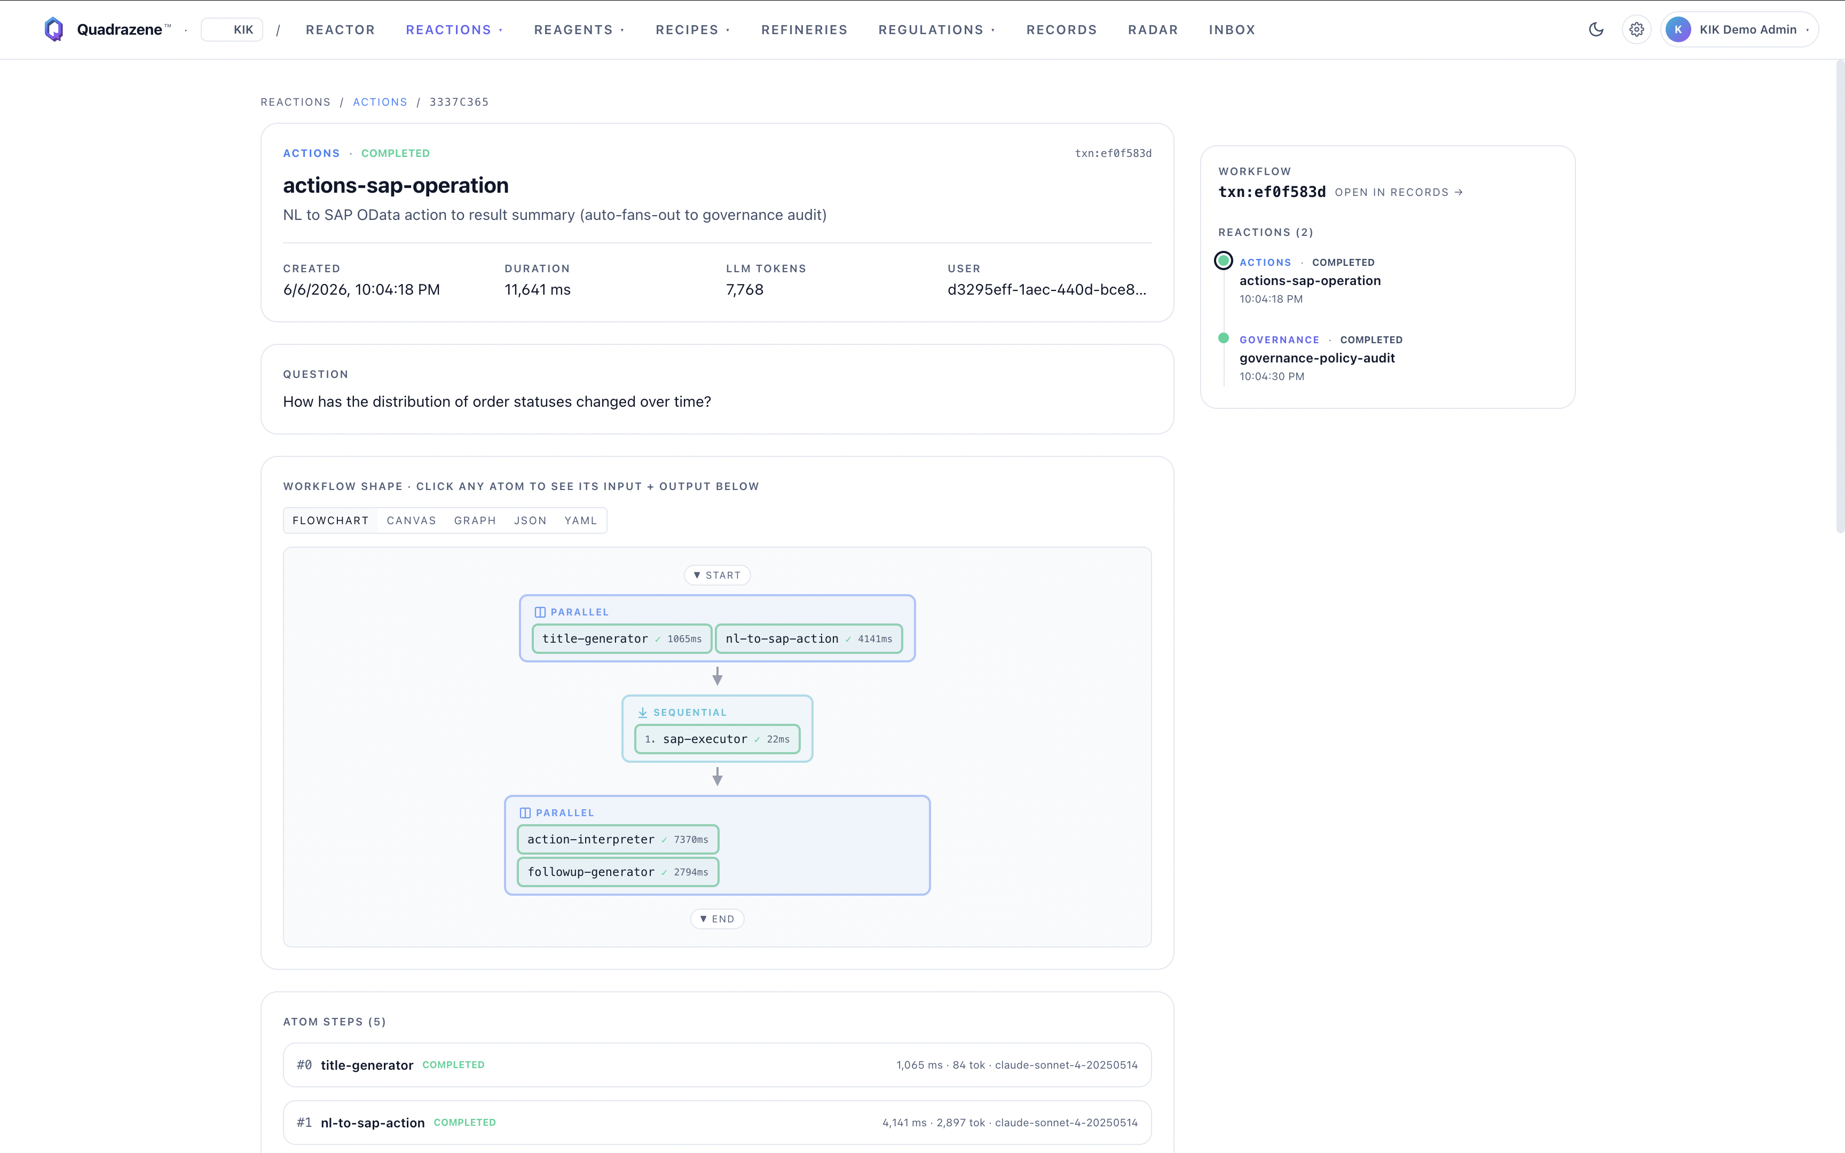Click the page vertical scrollbar
The height and width of the screenshot is (1153, 1845).
1840,296
